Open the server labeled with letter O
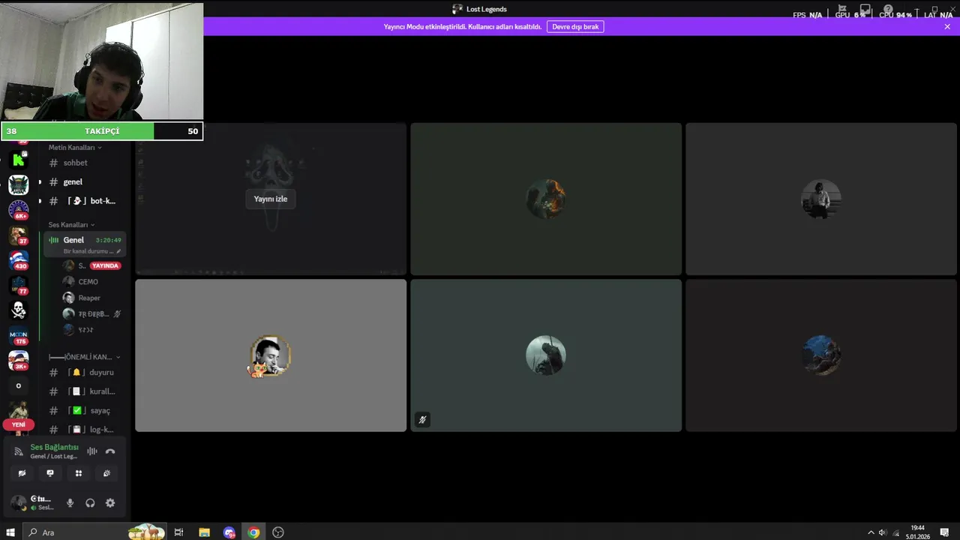This screenshot has width=960, height=540. [19, 386]
